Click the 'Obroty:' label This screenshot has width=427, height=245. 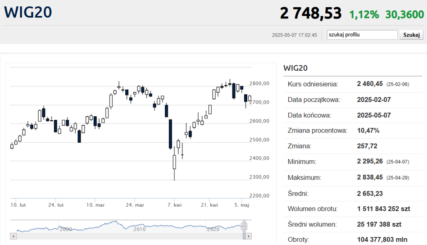[x=299, y=240]
